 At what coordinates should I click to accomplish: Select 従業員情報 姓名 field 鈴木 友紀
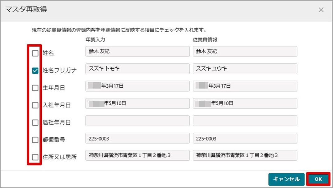pyautogui.click(x=245, y=51)
